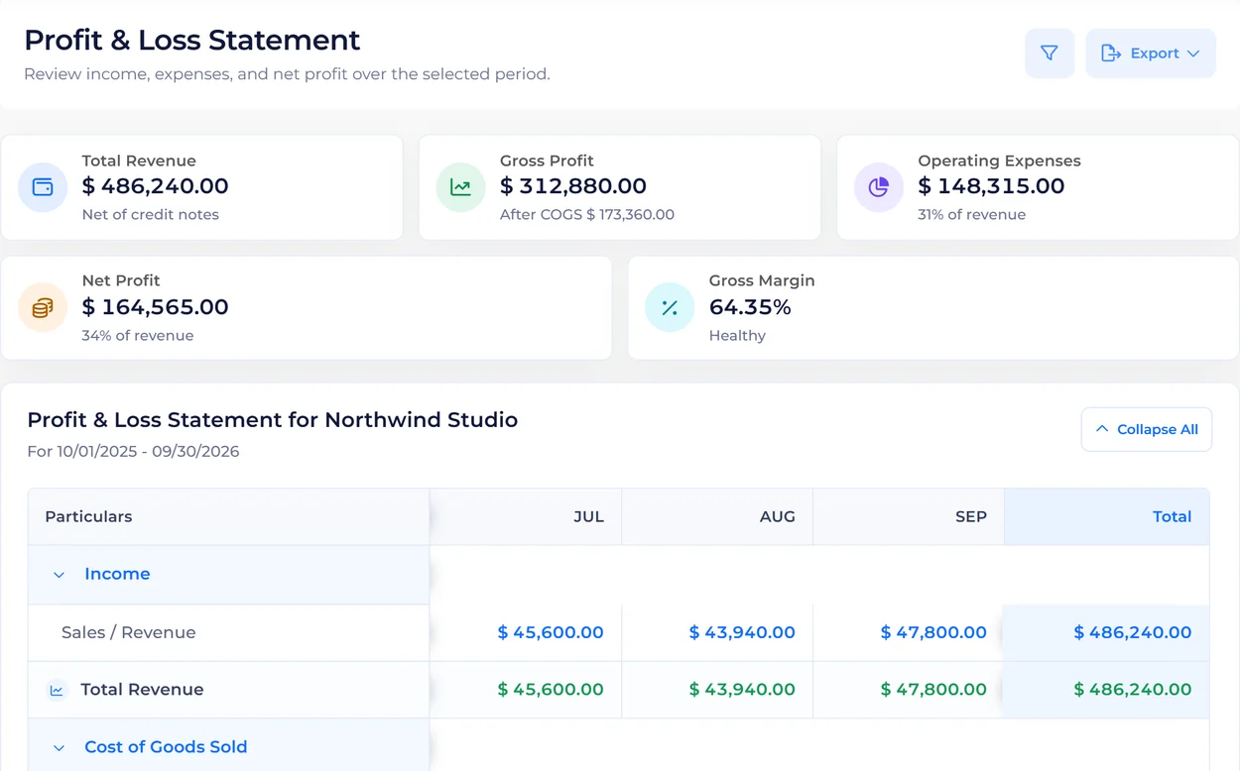Click the SEP column header
The width and height of the screenshot is (1240, 771).
click(909, 516)
